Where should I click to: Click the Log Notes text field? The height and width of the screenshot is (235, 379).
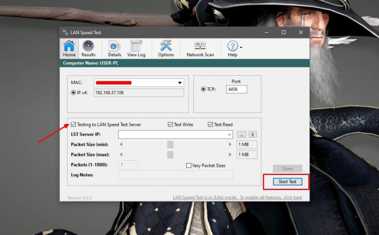click(176, 175)
